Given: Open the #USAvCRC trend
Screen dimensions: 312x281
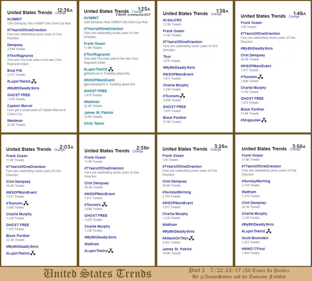Looking at the screenshot, I should (x=172, y=20).
